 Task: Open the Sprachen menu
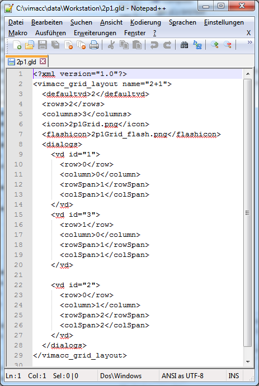coord(182,22)
